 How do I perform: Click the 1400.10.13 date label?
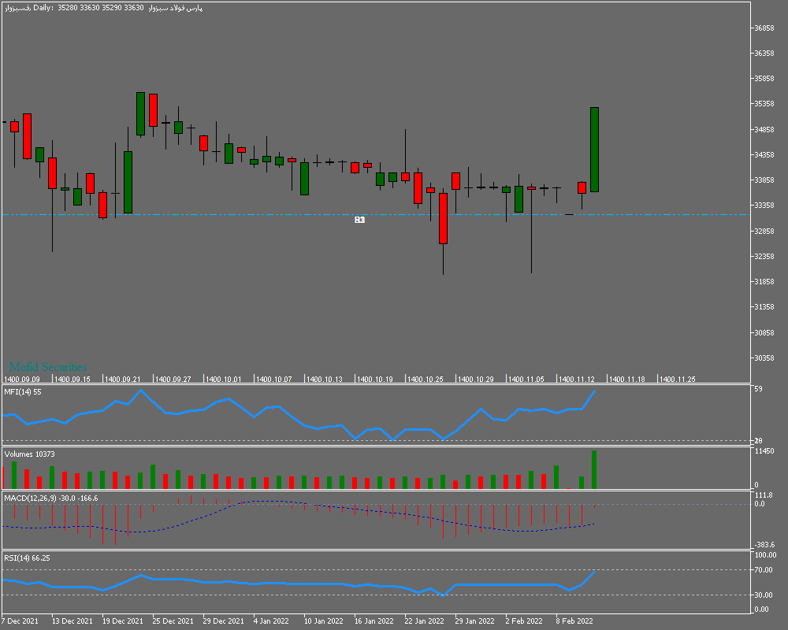coord(325,380)
